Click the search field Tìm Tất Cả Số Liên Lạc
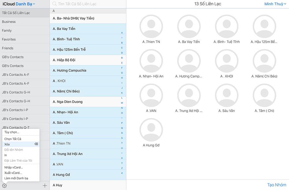 [88, 4]
